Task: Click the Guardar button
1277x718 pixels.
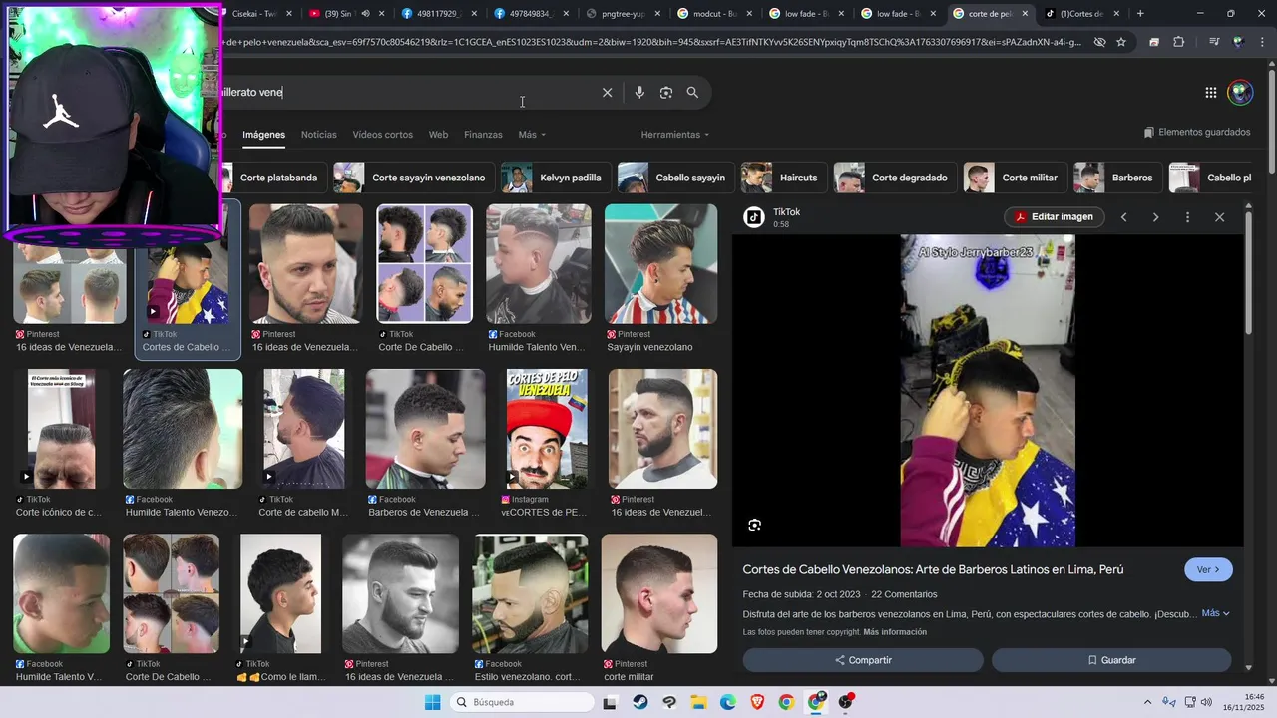Action: click(1111, 660)
